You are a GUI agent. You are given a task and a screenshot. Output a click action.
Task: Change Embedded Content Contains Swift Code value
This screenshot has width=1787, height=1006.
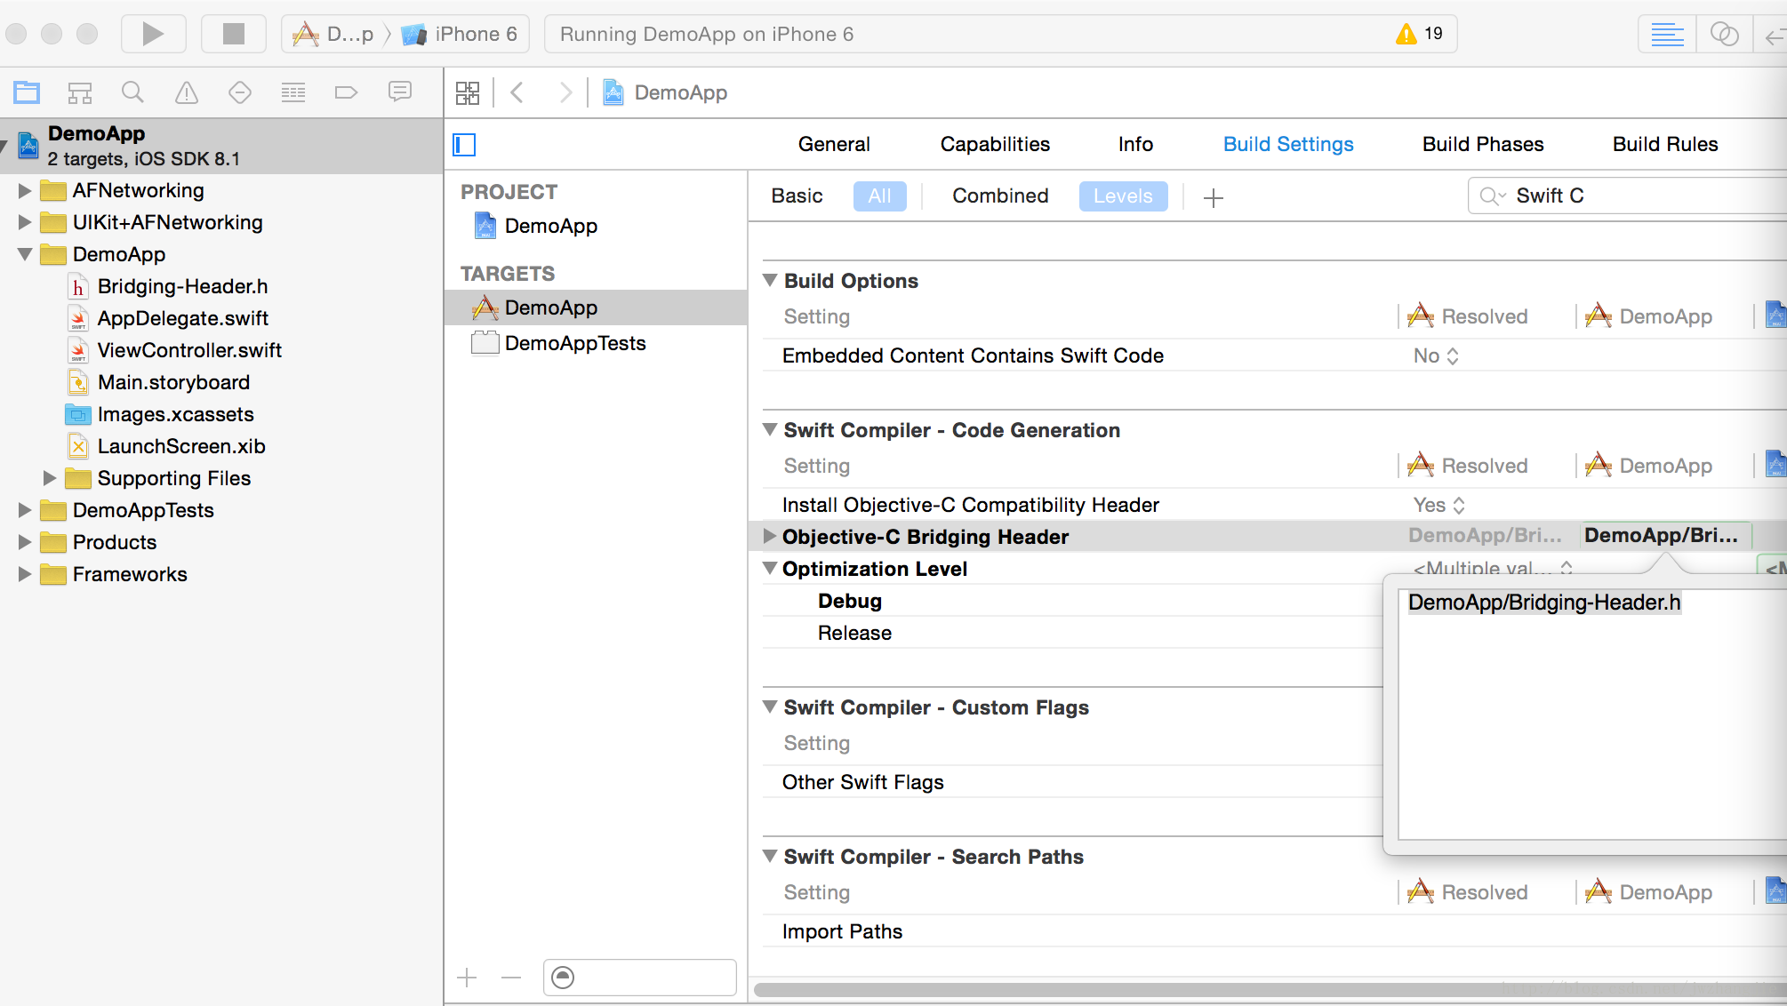click(1436, 355)
